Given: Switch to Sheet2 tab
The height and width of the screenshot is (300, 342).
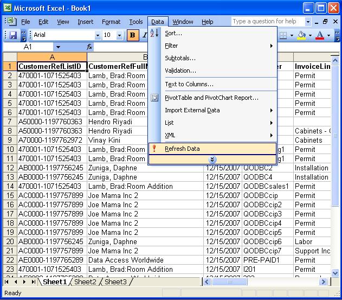Looking at the screenshot, I should (x=85, y=282).
